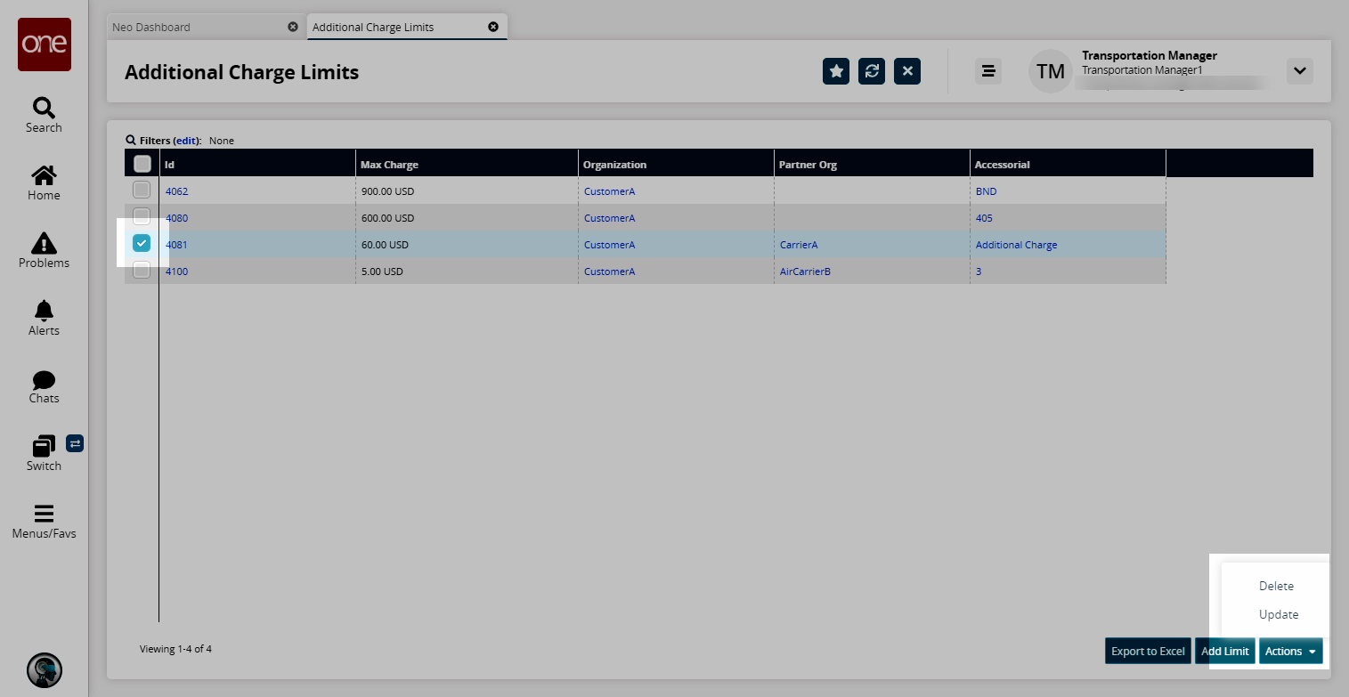This screenshot has width=1349, height=697.
Task: Open the header hamburger options menu
Action: (x=987, y=71)
